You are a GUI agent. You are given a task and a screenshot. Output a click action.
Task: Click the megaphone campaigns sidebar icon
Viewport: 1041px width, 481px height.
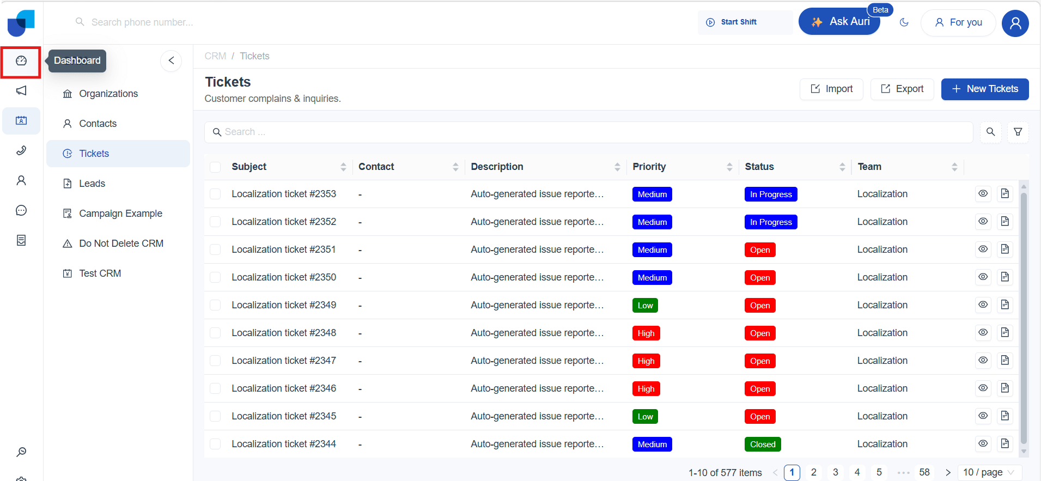click(21, 90)
